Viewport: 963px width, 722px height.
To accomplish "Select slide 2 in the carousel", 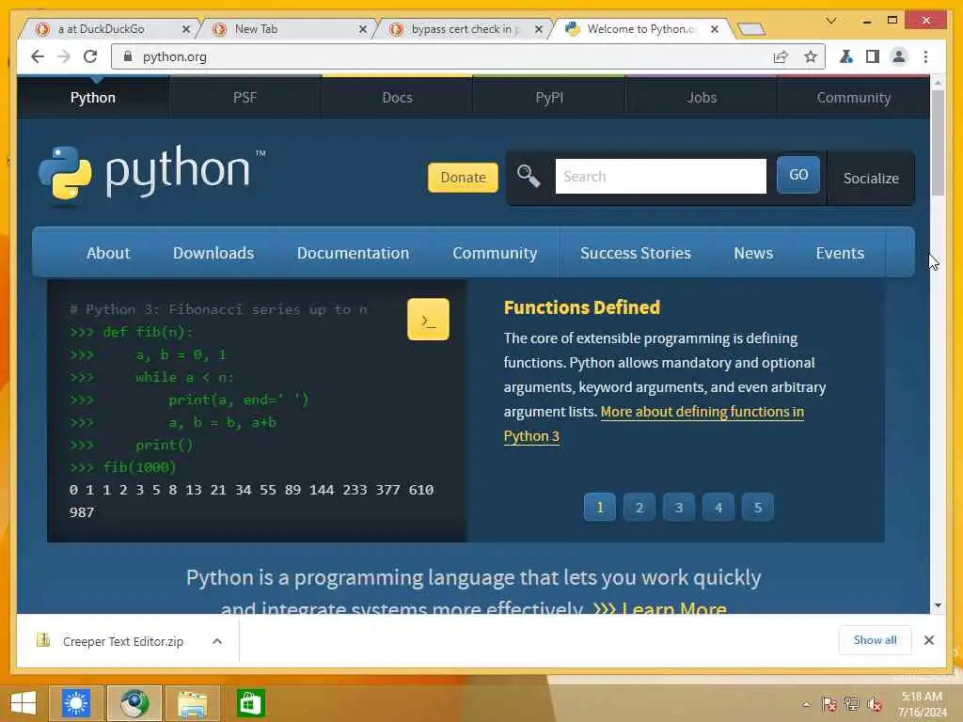I will click(639, 508).
